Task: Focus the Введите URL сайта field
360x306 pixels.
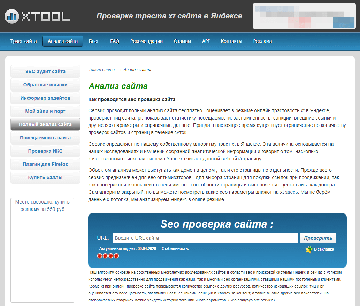Action: [205, 238]
